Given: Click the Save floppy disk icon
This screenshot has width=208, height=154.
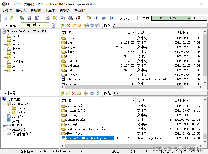Looking at the screenshot, I should tap(29, 18).
